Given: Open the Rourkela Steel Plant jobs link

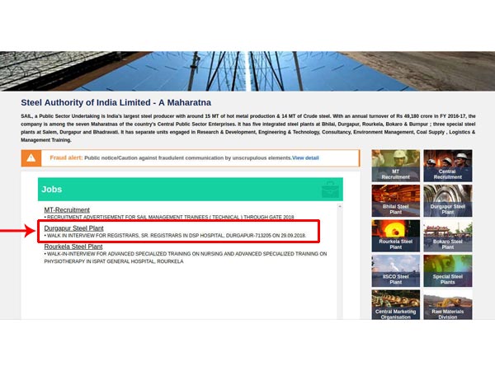Looking at the screenshot, I should click(x=73, y=247).
